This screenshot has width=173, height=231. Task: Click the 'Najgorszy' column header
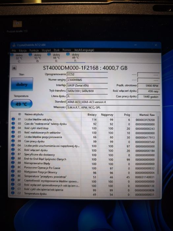pyautogui.click(x=106, y=115)
